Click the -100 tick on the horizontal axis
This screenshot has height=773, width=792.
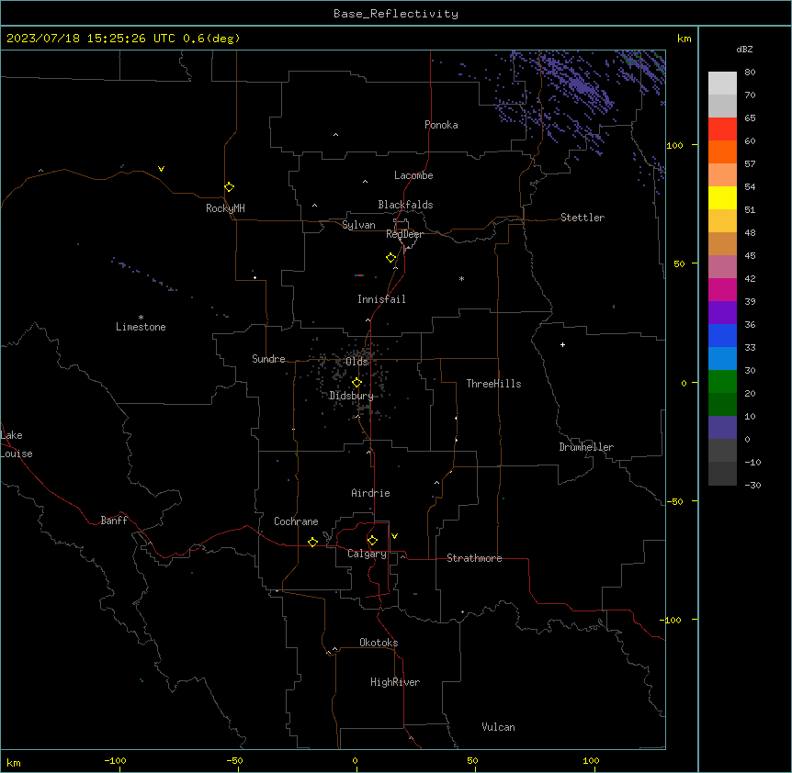coord(115,760)
